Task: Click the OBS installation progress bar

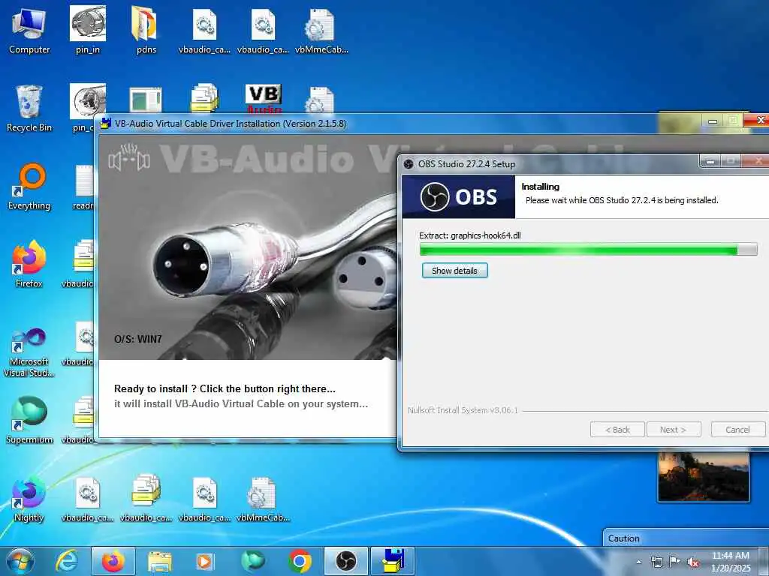Action: (588, 250)
